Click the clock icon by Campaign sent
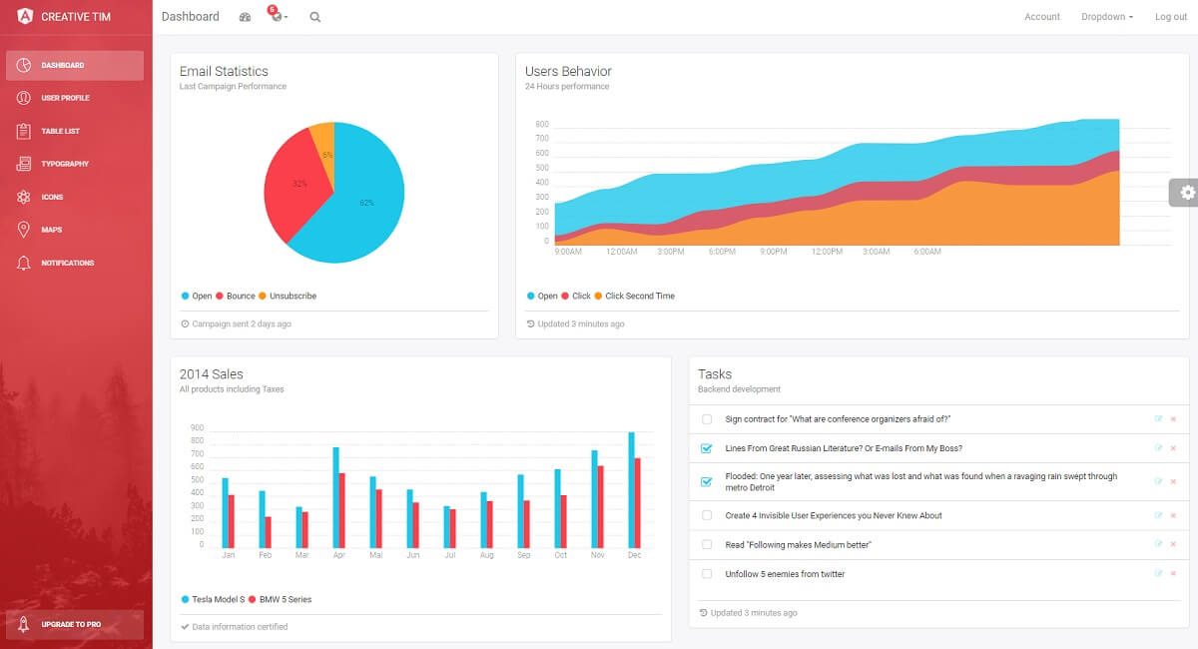Image resolution: width=1198 pixels, height=649 pixels. pos(185,324)
